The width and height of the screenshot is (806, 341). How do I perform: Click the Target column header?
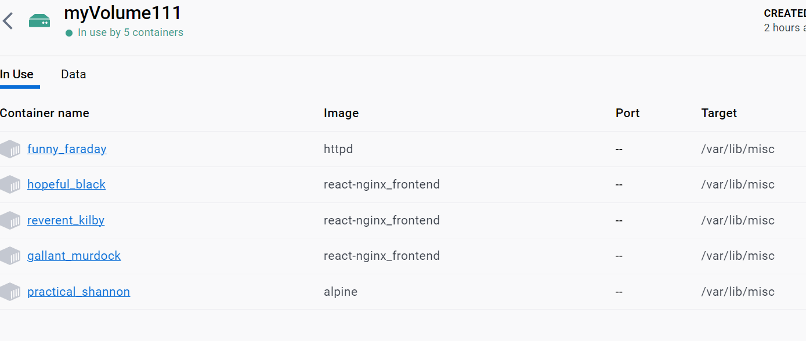pos(719,113)
